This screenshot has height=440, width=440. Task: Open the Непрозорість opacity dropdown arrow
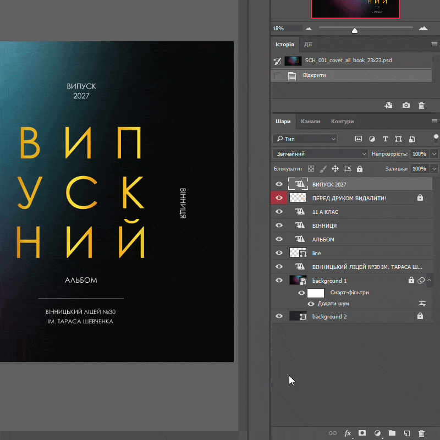(435, 154)
